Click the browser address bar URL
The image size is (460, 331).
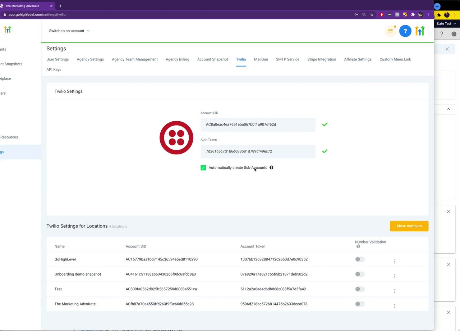(x=37, y=15)
